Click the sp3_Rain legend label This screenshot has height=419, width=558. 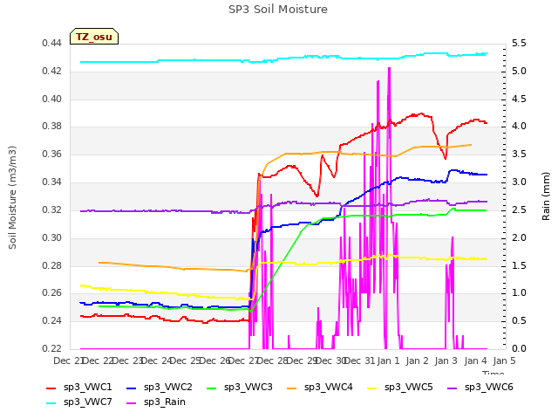[165, 402]
